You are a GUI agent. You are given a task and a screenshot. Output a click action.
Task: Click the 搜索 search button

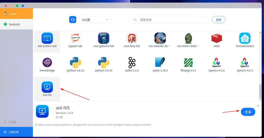pyautogui.click(x=218, y=20)
